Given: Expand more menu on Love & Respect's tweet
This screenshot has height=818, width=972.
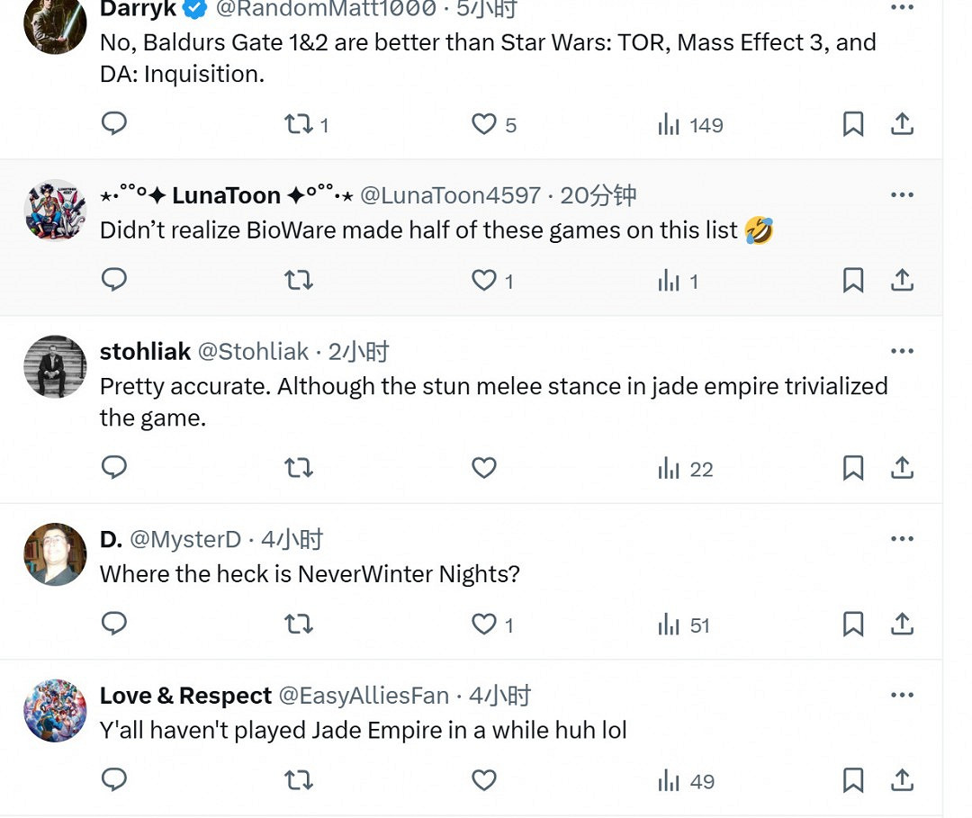Looking at the screenshot, I should click(902, 696).
